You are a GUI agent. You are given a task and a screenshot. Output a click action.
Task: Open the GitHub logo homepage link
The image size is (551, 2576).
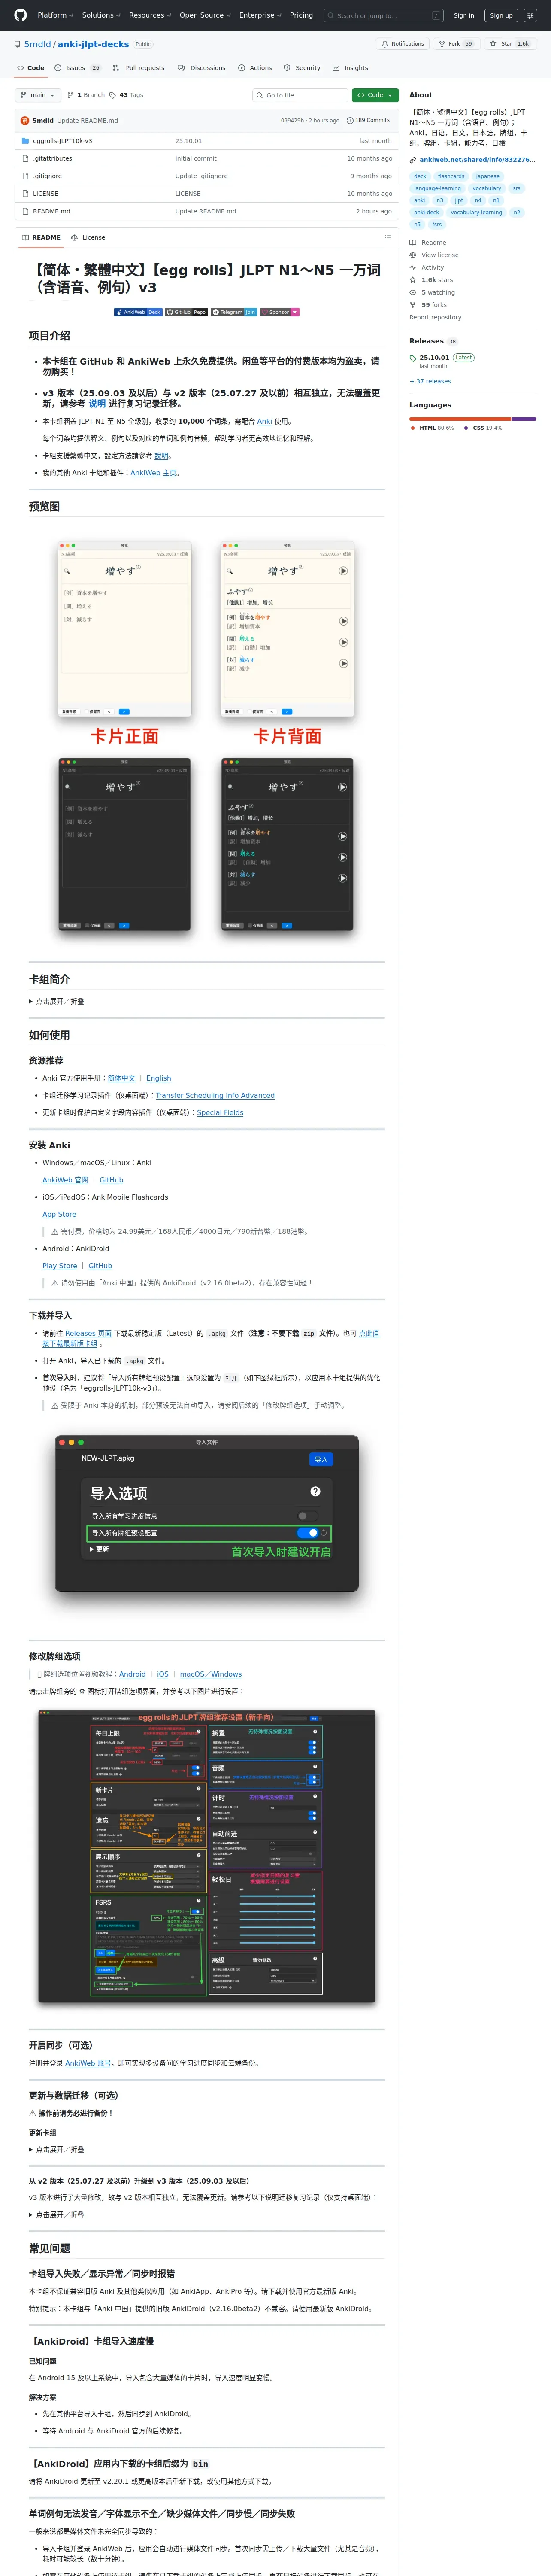[x=20, y=15]
